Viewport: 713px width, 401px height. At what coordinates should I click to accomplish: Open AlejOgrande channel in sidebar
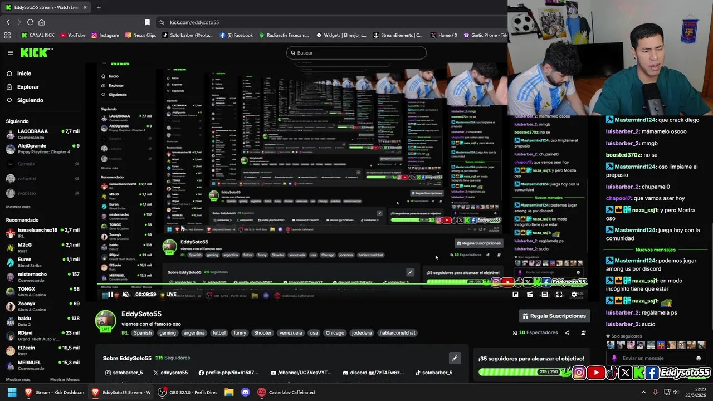43,149
